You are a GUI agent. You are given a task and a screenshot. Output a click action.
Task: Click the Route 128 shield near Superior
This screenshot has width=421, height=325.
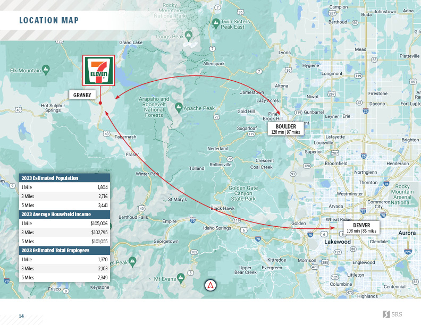click(307, 166)
